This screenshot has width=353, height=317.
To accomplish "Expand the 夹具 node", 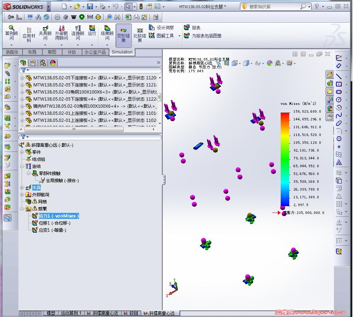I will coord(22,187).
